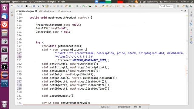Viewport: 194px width, 109px height.
Task: Select the DbHandler.java editor tab
Action: [x=26, y=11]
